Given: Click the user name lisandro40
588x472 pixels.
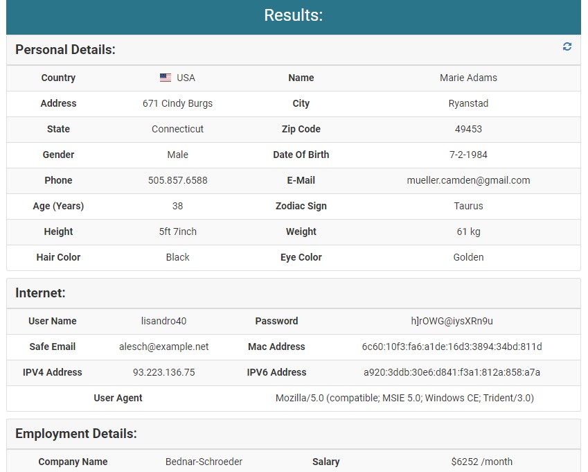Looking at the screenshot, I should click(x=164, y=321).
